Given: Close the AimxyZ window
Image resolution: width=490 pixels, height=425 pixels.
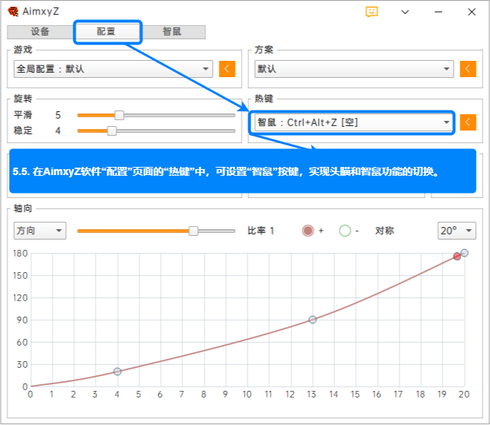Looking at the screenshot, I should click(x=471, y=12).
